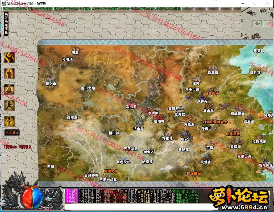
Task: Click the 曼陀山庄 label
Action: tap(266, 165)
